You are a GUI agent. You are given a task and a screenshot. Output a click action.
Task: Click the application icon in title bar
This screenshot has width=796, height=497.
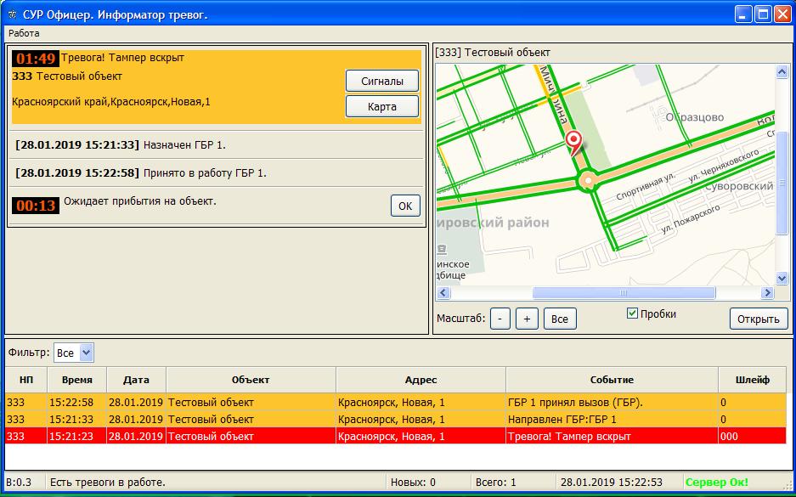11,14
